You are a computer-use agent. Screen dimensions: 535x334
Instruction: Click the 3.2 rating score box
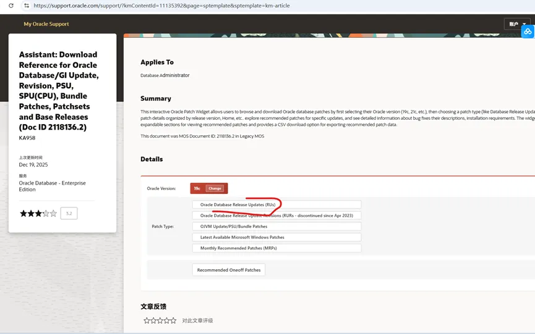tap(69, 213)
